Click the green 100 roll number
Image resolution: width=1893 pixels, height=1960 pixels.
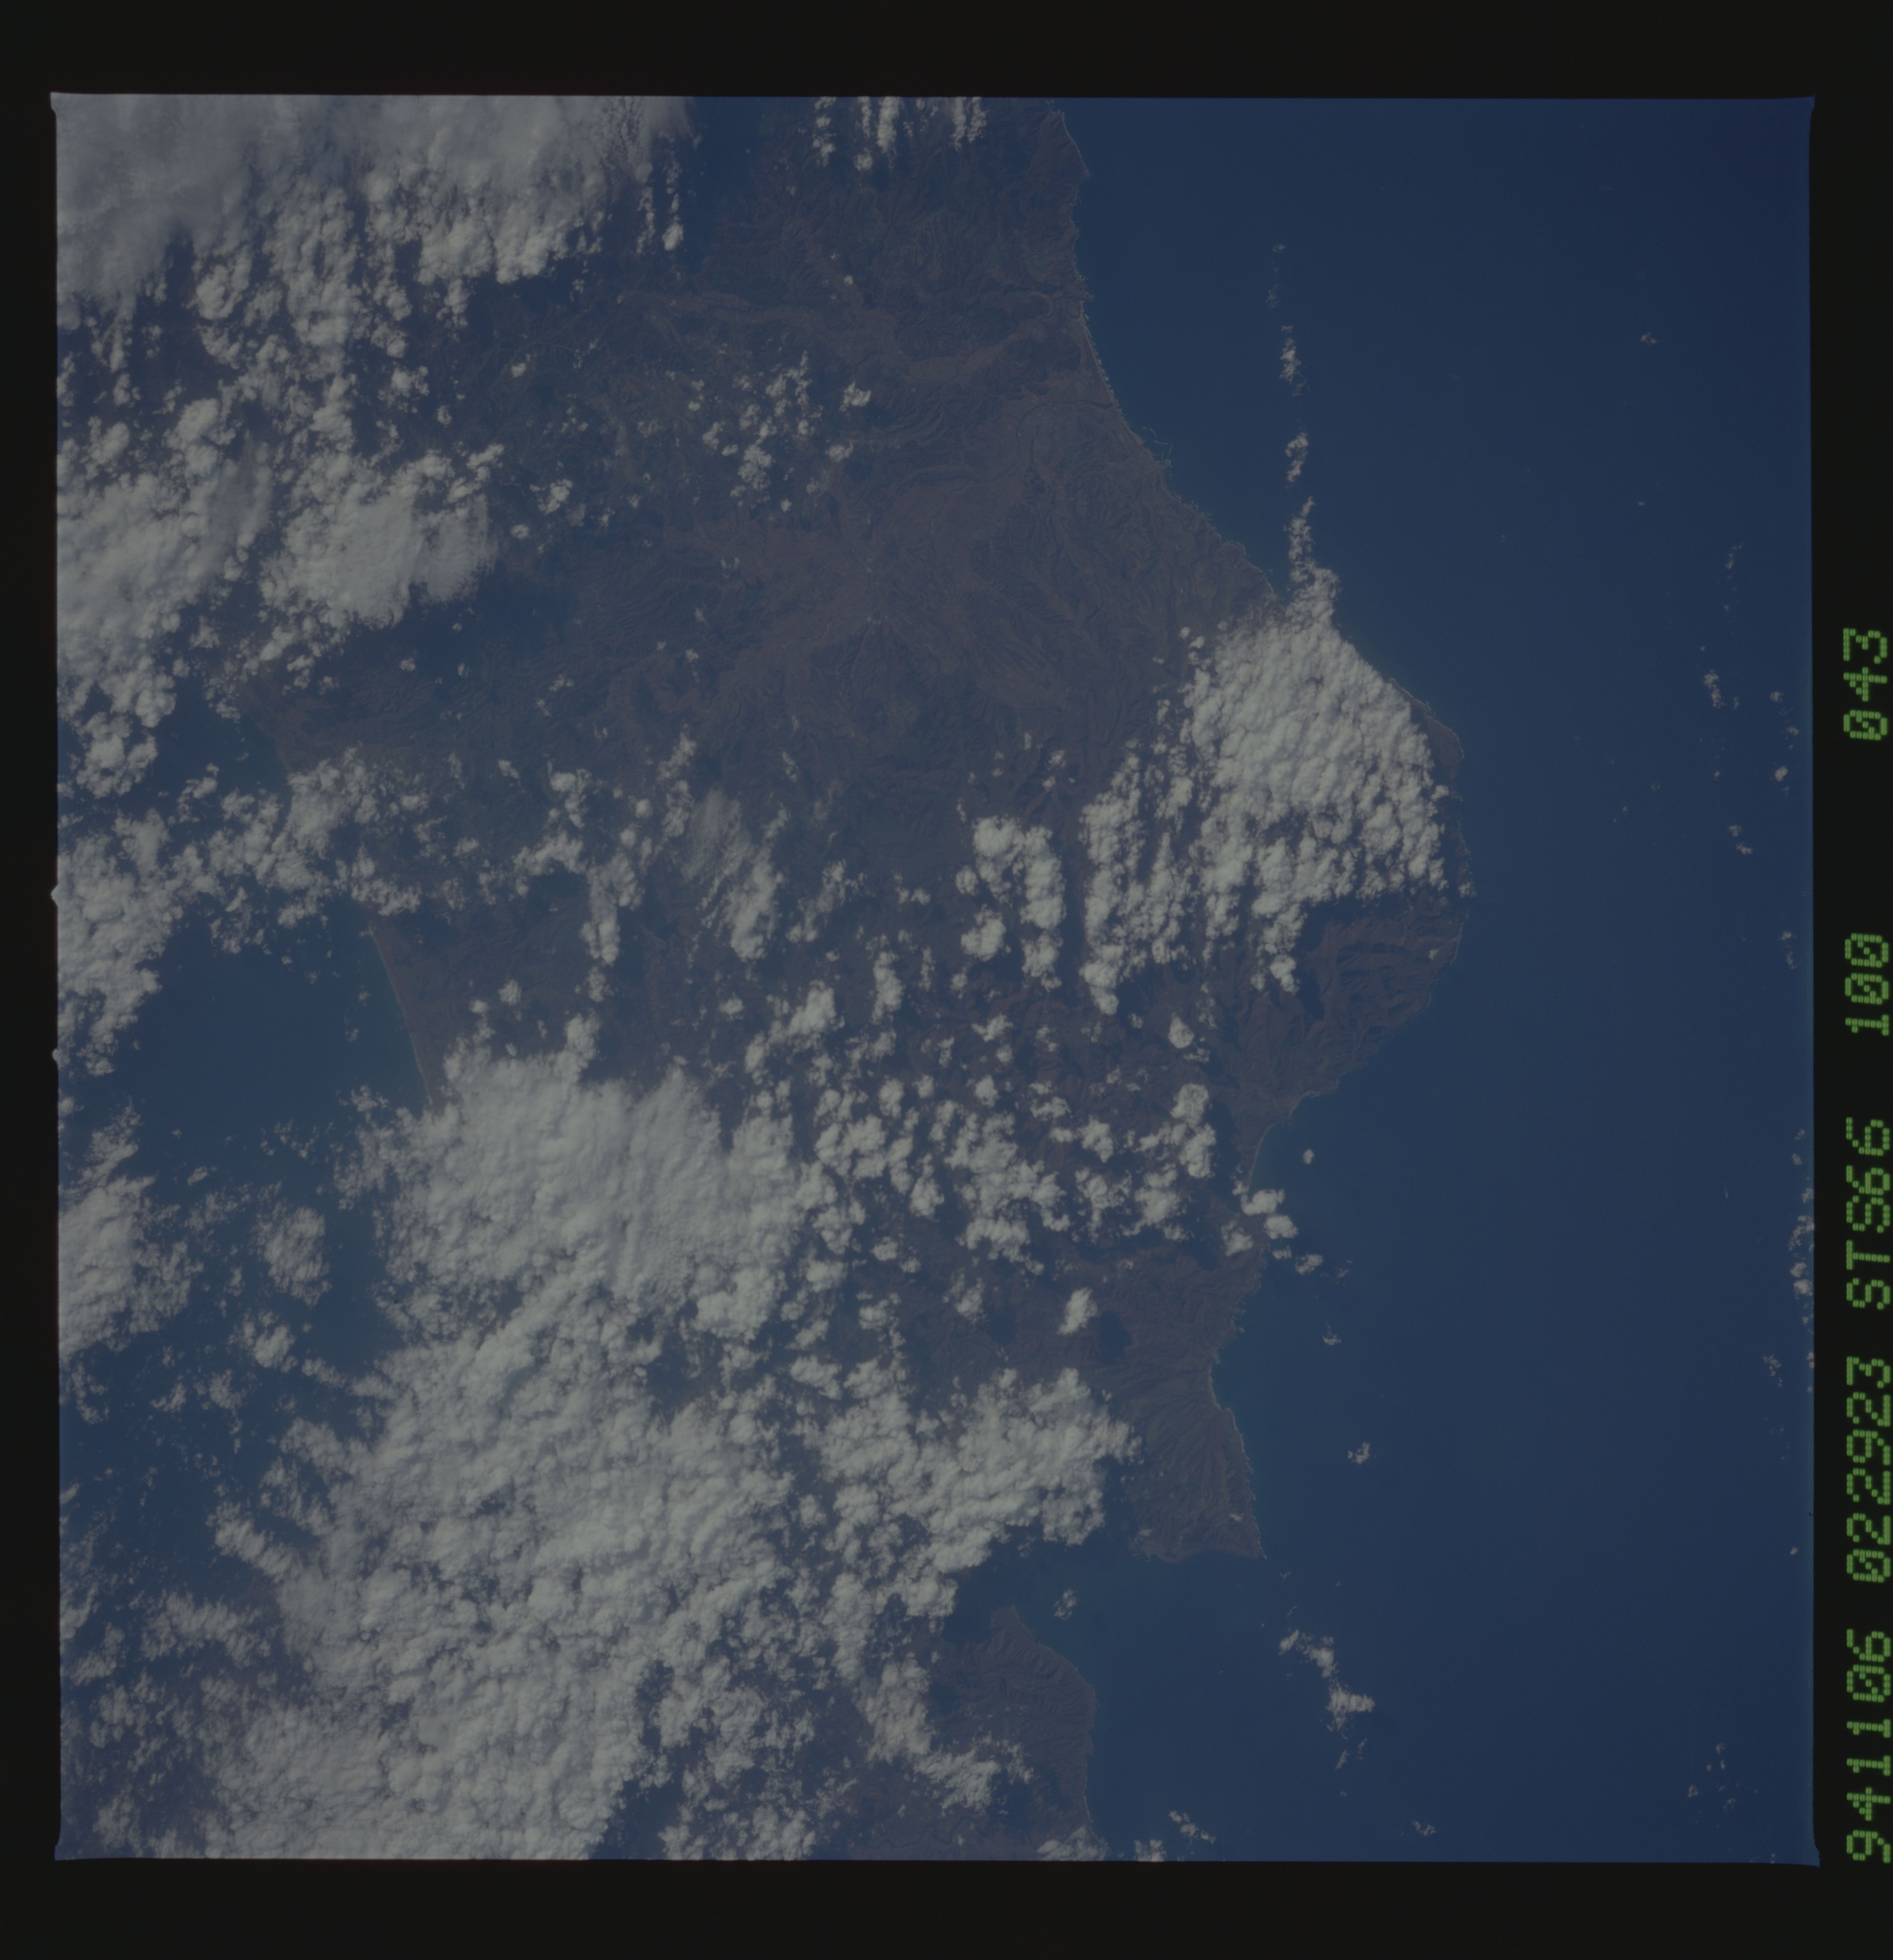[1867, 984]
